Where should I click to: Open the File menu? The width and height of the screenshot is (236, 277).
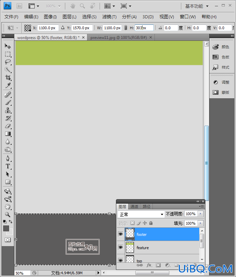pos(11,17)
